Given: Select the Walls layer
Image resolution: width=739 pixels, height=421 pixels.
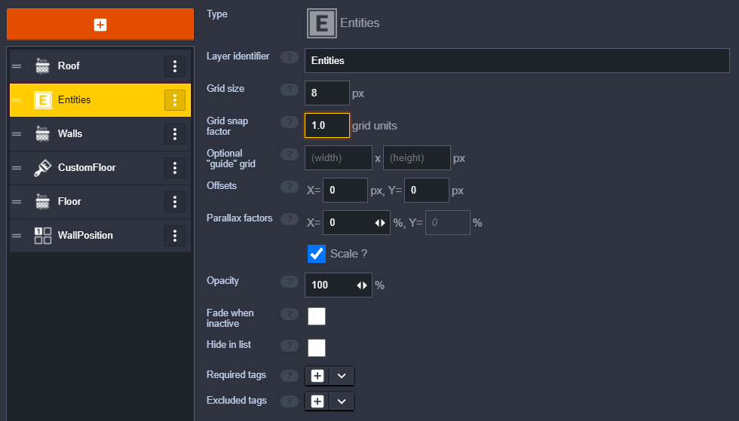Looking at the screenshot, I should (100, 134).
